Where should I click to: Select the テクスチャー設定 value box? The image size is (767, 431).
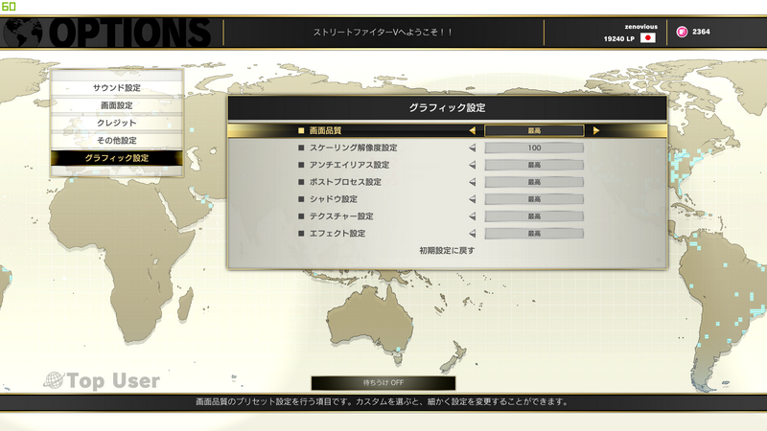(x=534, y=216)
